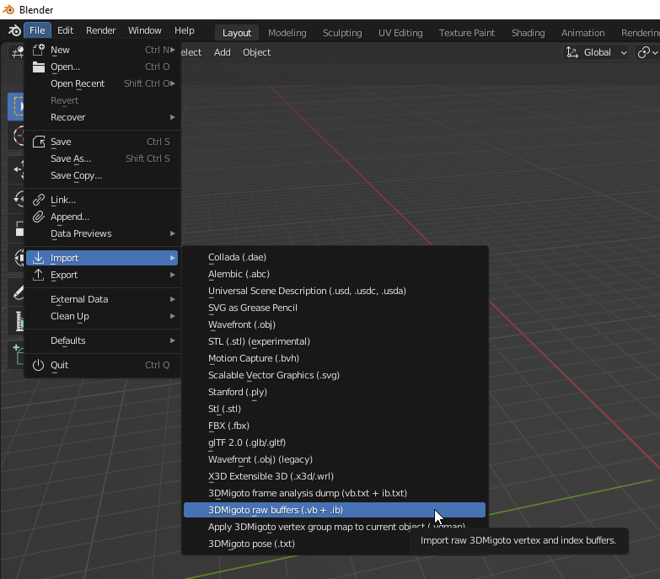Expand the Data Previews submenu
The width and height of the screenshot is (660, 579).
tap(102, 233)
